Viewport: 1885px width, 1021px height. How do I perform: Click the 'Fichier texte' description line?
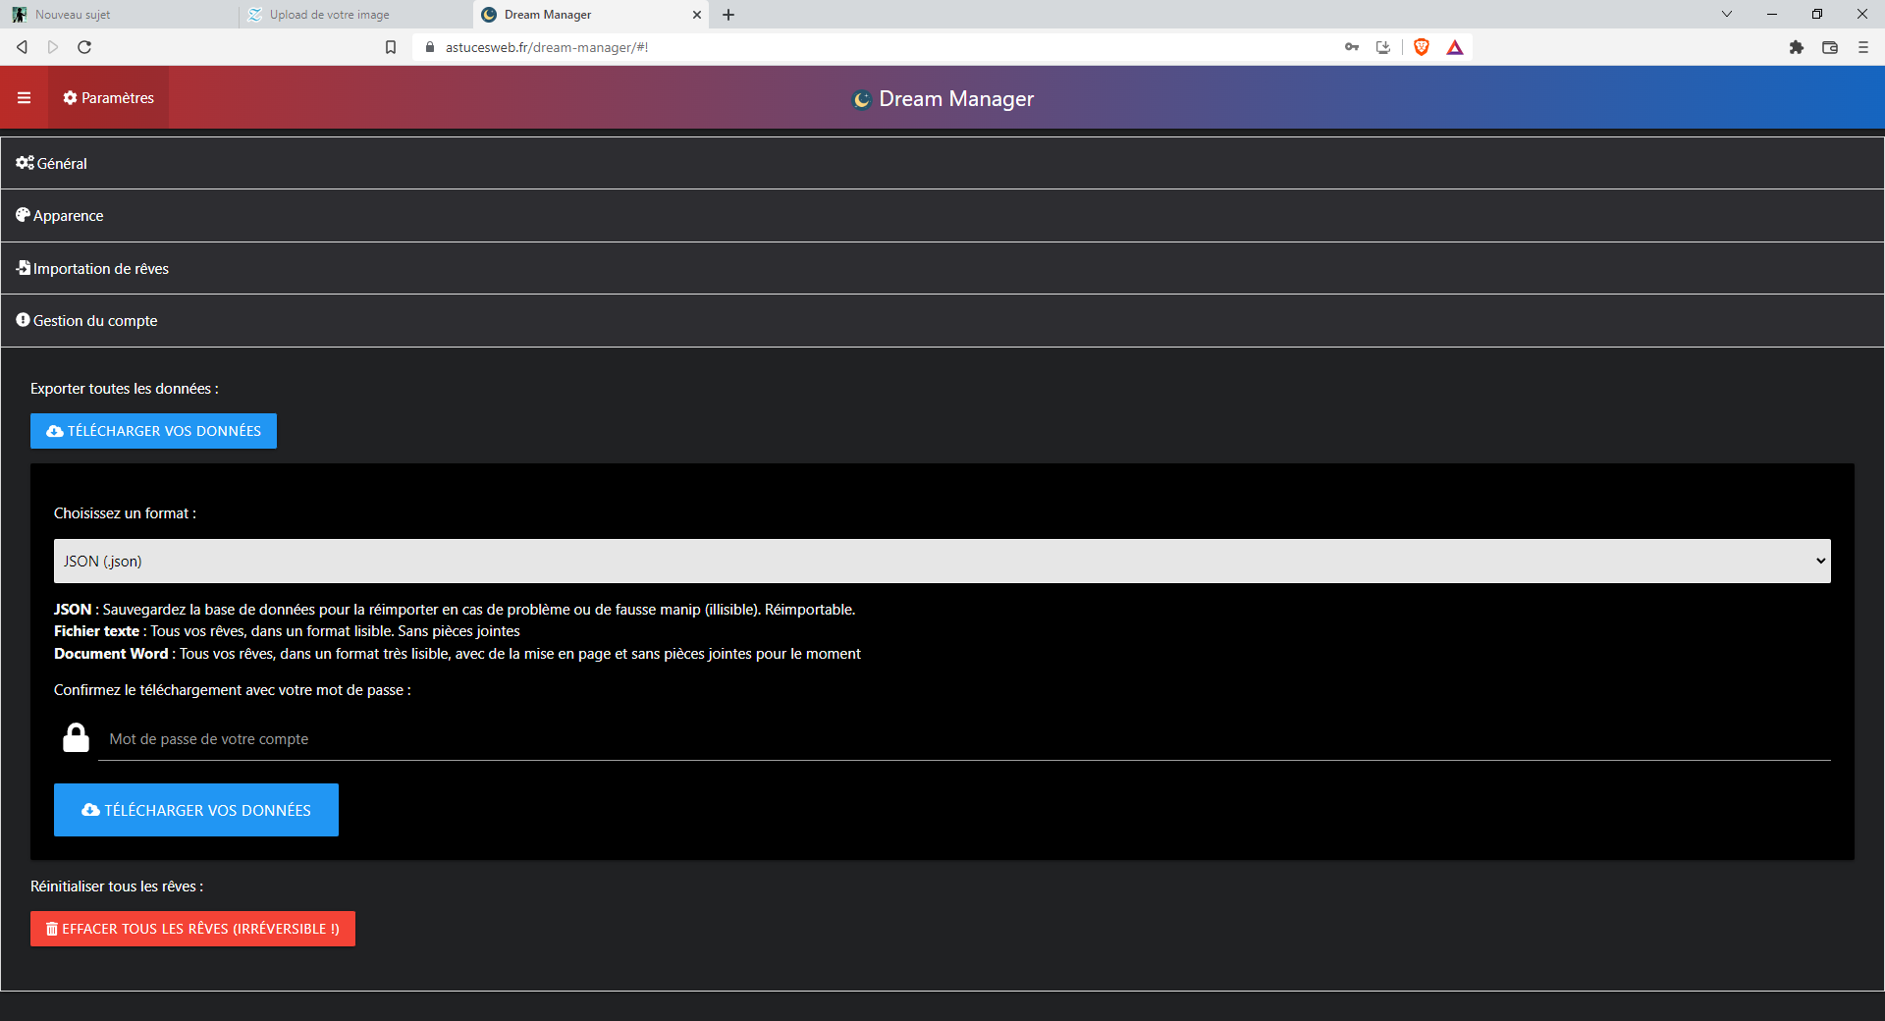tap(287, 631)
